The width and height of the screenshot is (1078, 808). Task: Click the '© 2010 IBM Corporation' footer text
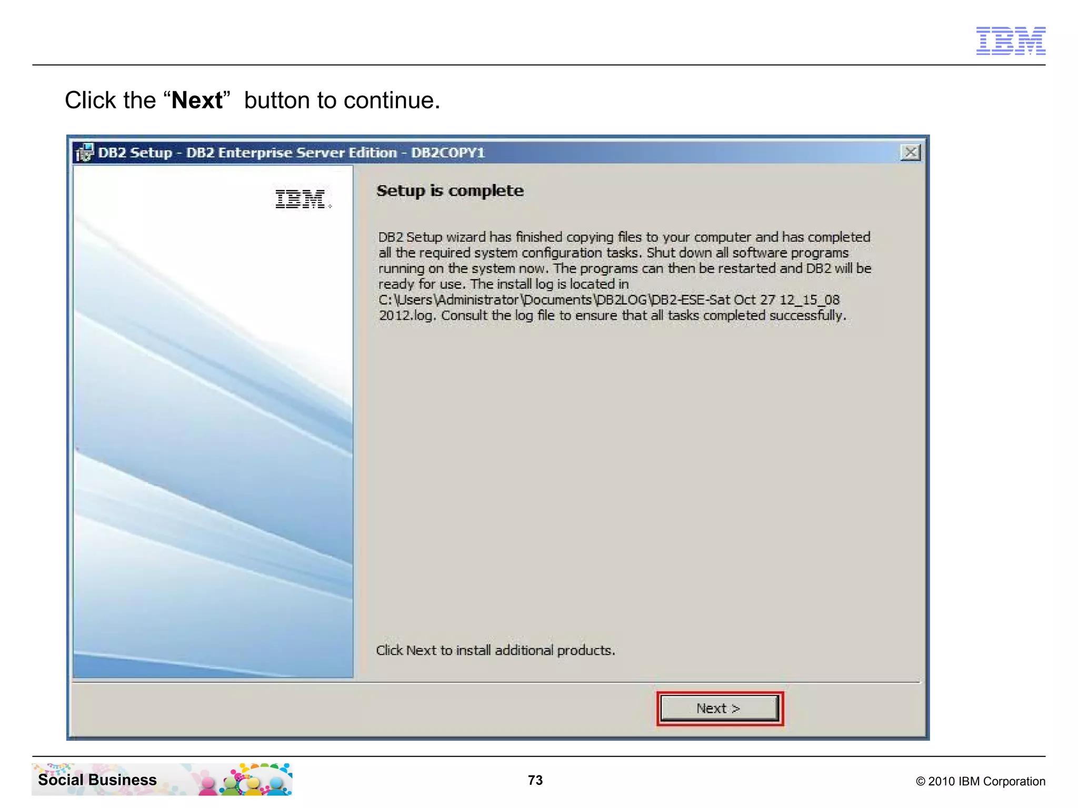(981, 781)
